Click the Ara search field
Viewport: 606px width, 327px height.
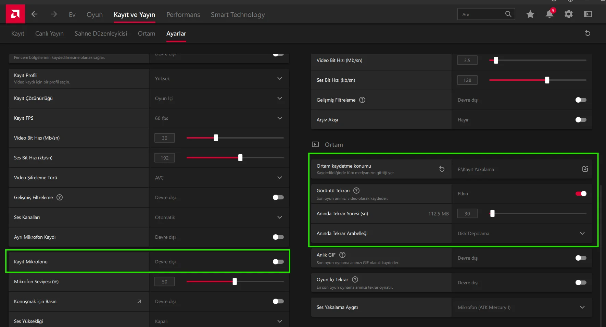(481, 14)
